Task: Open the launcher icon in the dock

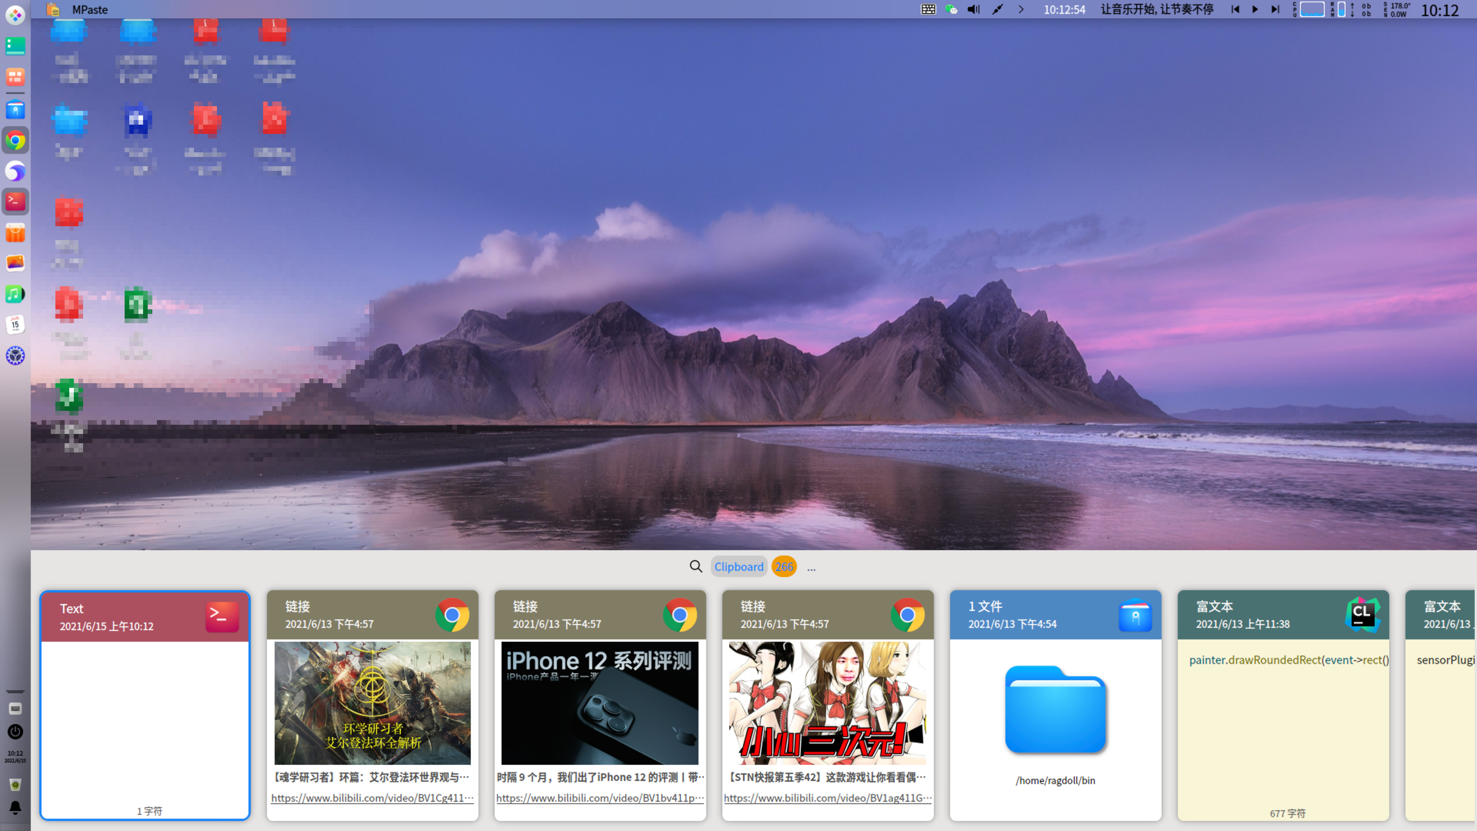Action: coord(15,15)
